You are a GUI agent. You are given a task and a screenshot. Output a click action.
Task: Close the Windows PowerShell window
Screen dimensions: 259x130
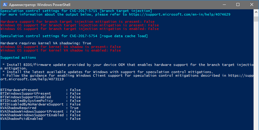pos(252,4)
